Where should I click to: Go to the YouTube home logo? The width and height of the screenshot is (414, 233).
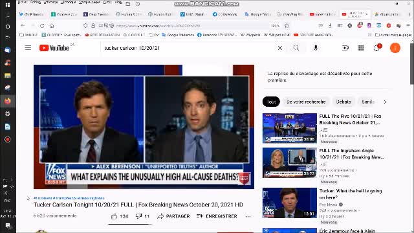pos(54,48)
